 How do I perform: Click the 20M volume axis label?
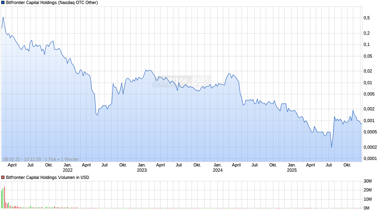point(368,190)
